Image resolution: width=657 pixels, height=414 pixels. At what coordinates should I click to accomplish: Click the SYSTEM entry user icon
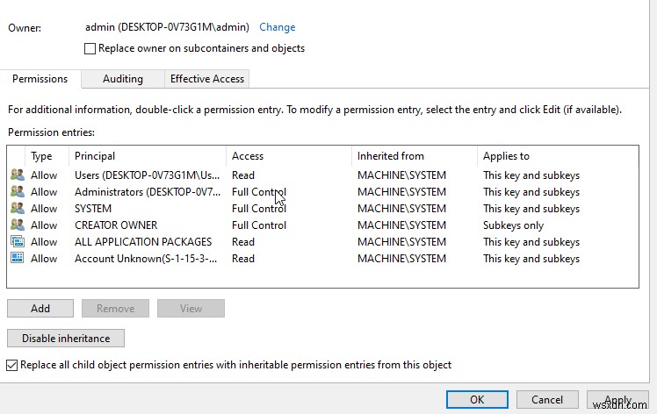click(18, 209)
